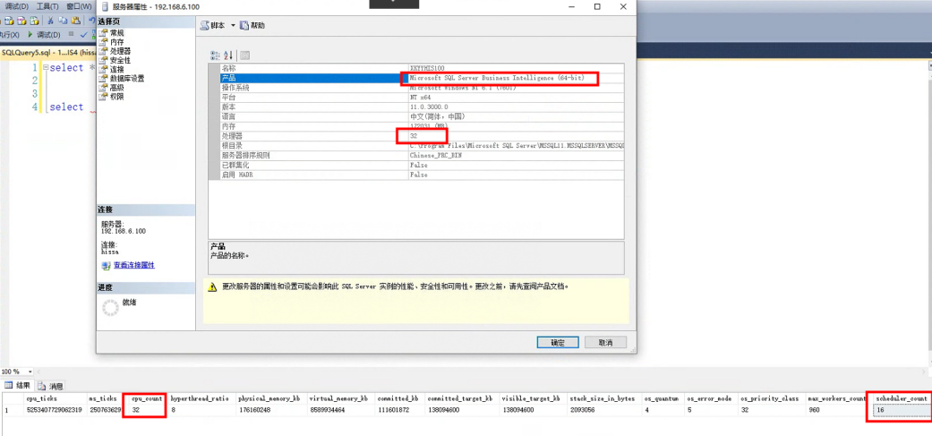
Task: Click the blue checkmark parse query icon
Action: (x=84, y=34)
